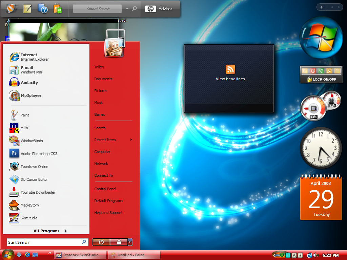
Task: Open Toontown Online
Action: pos(46,167)
